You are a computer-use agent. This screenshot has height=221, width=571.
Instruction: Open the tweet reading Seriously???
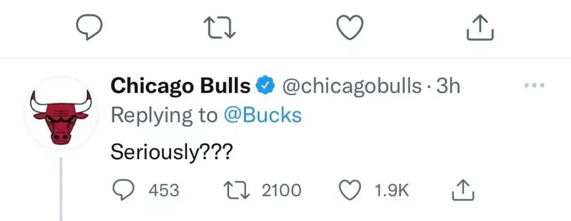pos(171,153)
